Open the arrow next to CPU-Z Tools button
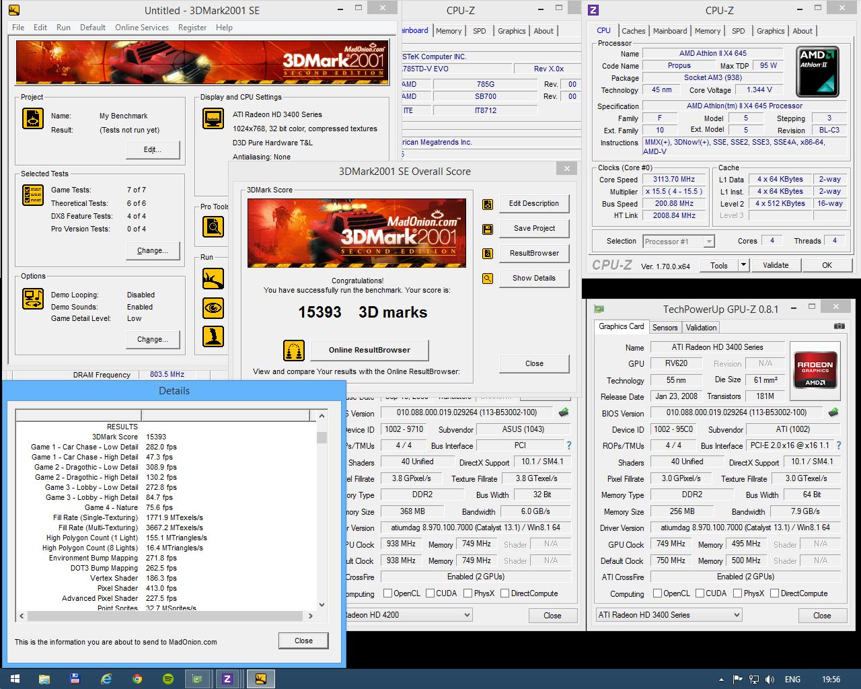The image size is (861, 689). [743, 265]
